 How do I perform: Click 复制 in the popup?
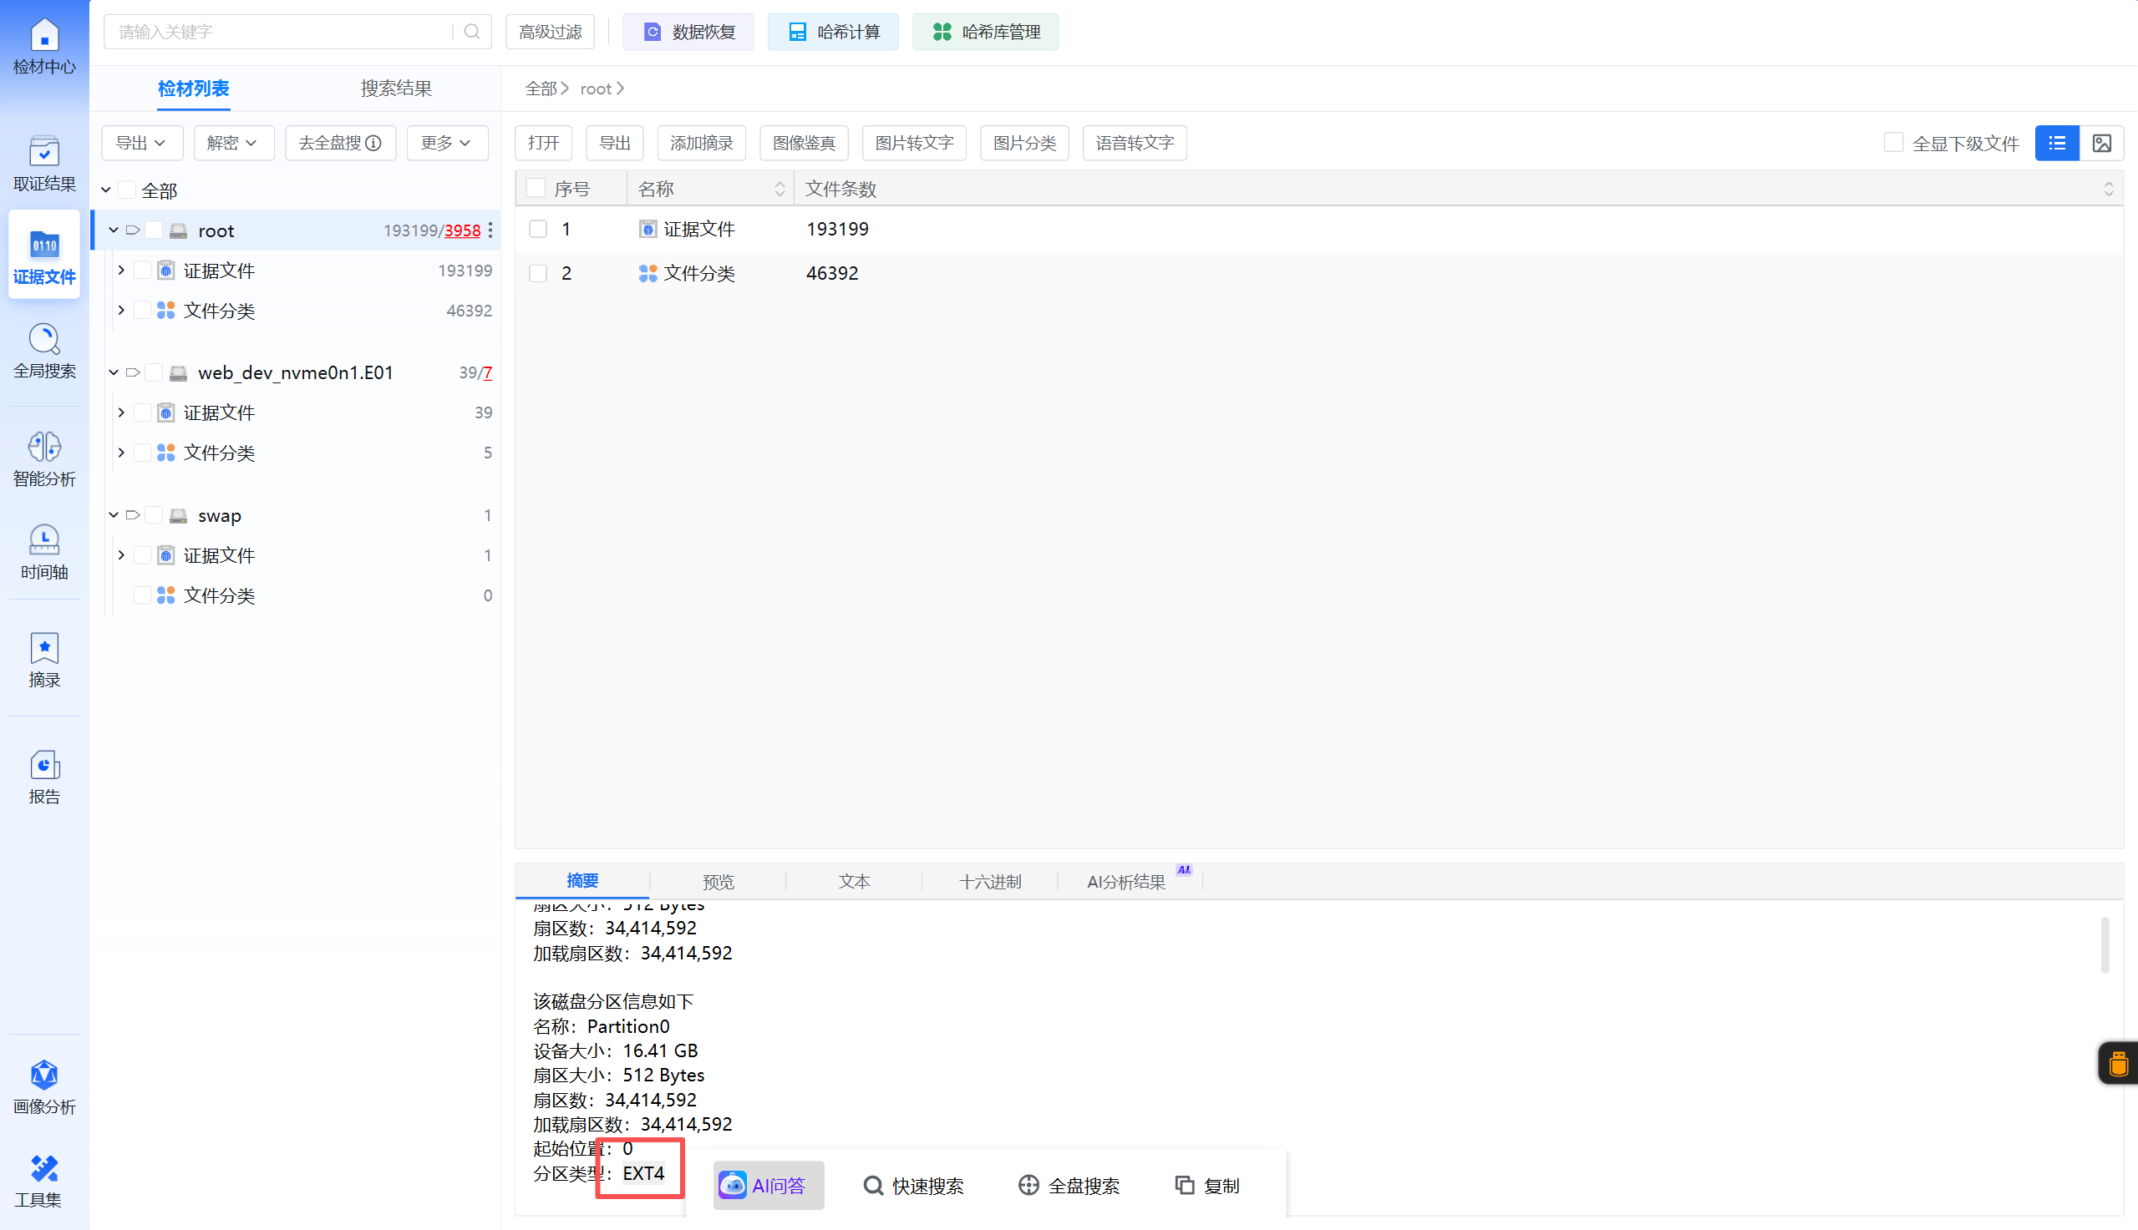point(1207,1185)
